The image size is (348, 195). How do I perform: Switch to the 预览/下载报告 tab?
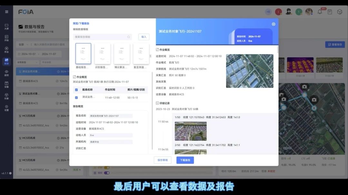coord(81,23)
